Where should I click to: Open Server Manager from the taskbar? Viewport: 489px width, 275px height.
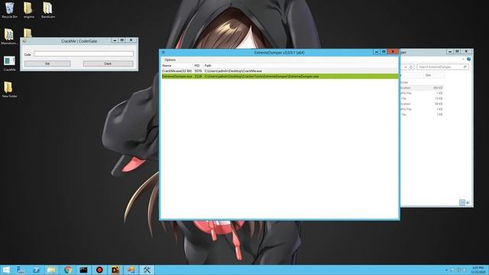click(21, 270)
